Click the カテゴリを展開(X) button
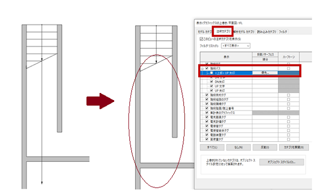Screen dimensions: 319x193 (294, 147)
